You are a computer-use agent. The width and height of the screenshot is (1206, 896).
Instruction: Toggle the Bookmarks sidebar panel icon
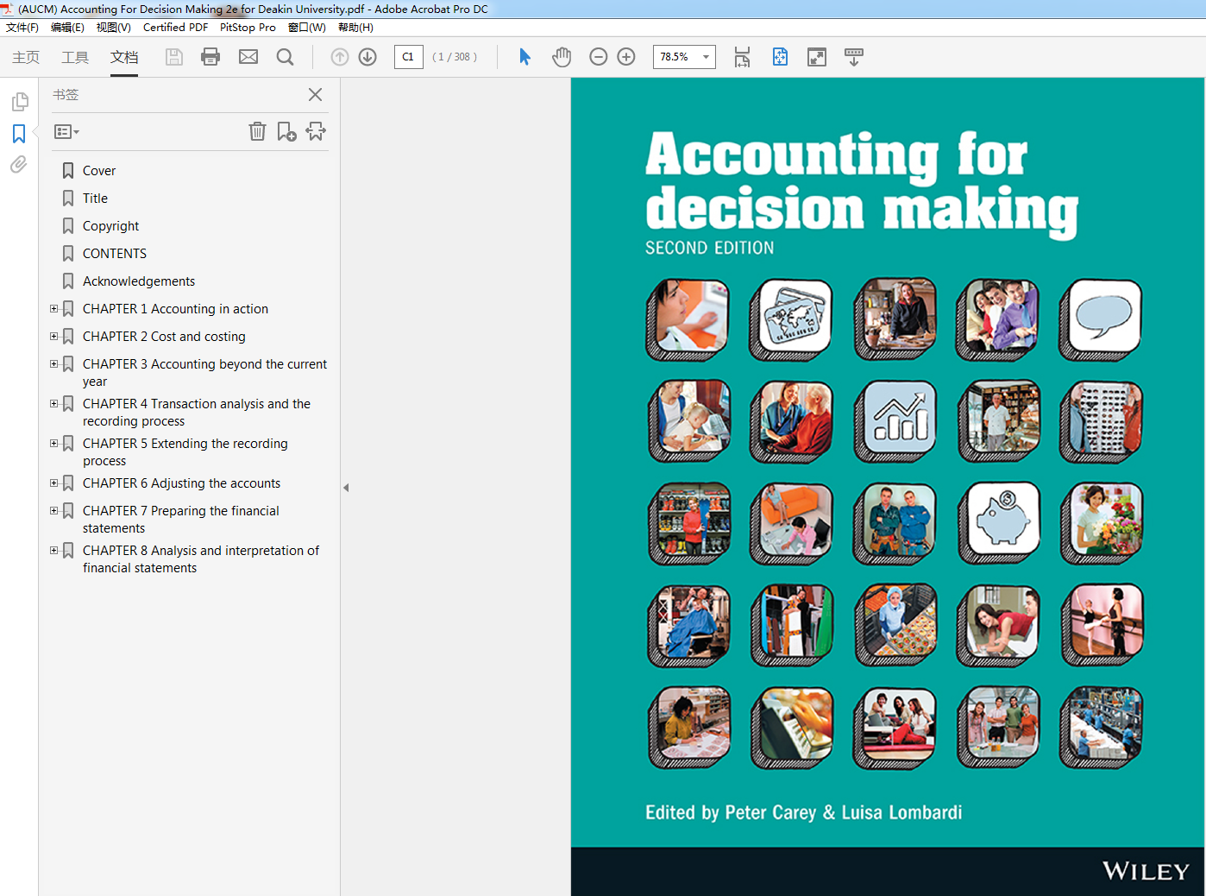tap(19, 134)
